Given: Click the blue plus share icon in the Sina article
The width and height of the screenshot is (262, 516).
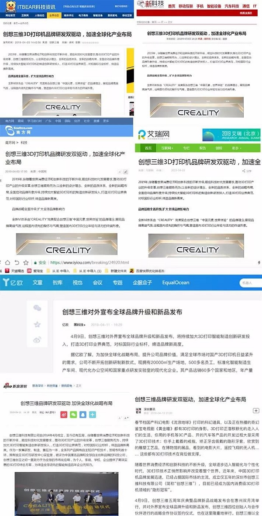Looking at the screenshot, I should (x=92, y=414).
